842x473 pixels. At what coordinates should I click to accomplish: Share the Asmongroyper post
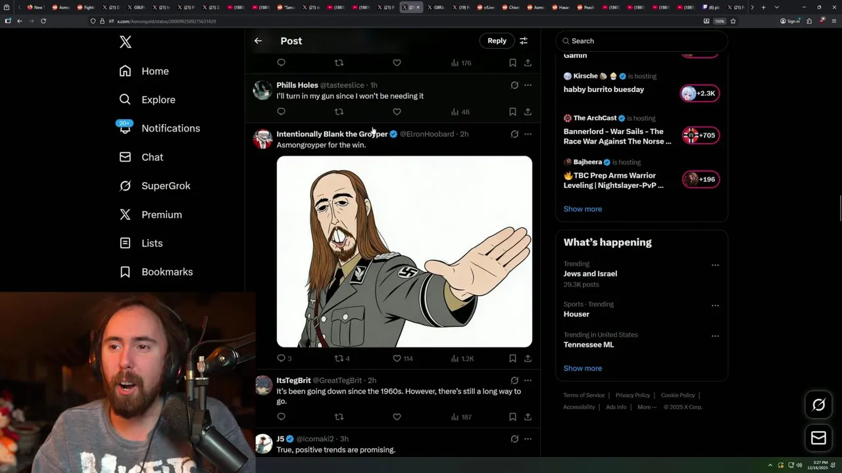click(x=528, y=359)
